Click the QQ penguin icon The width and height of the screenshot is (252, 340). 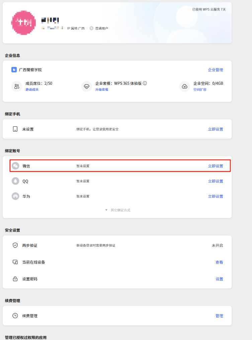point(15,181)
